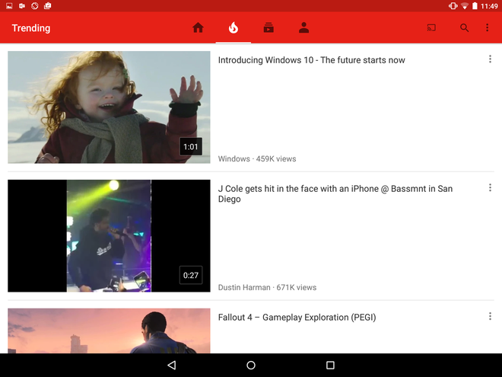Open options for Windows 10 video
The width and height of the screenshot is (502, 377).
tap(490, 59)
